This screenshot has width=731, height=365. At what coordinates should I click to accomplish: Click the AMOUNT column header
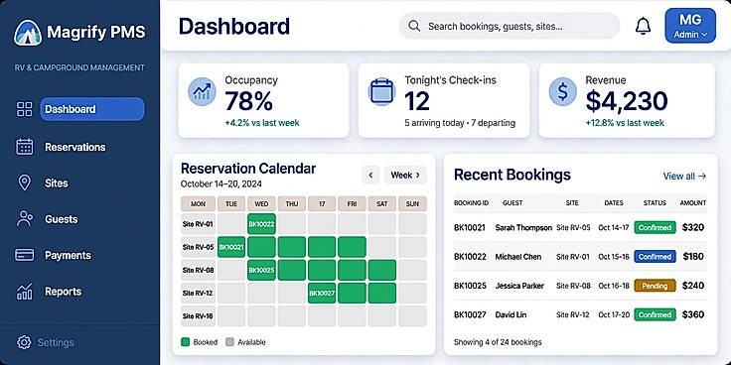pos(693,203)
